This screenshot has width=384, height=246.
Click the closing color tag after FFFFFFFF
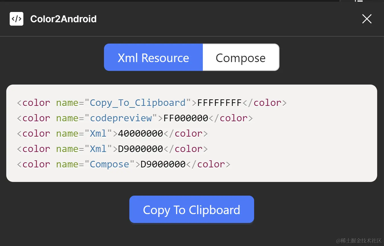[x=265, y=103]
